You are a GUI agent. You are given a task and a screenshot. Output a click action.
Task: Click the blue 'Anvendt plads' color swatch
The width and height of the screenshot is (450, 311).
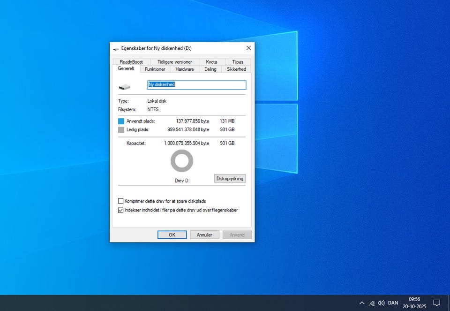121,121
